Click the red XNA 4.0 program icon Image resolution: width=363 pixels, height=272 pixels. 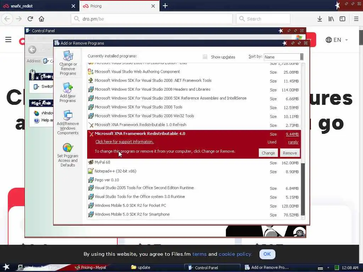coord(91,134)
